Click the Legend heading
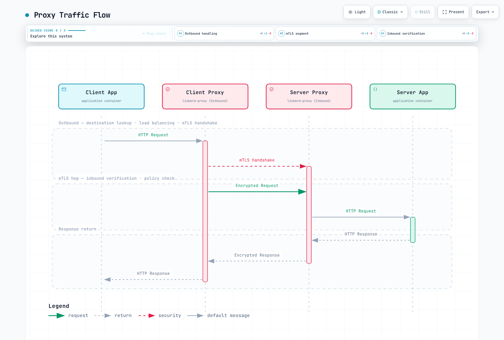 pyautogui.click(x=59, y=306)
